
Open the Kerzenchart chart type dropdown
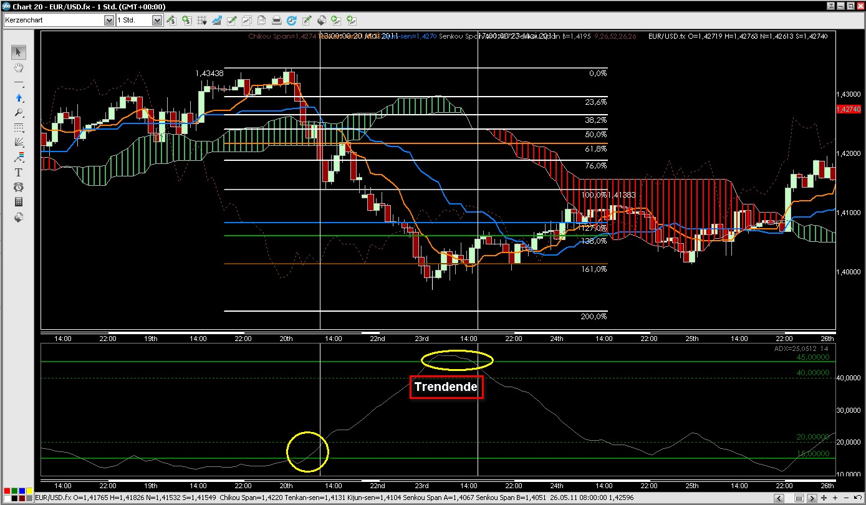pos(108,21)
